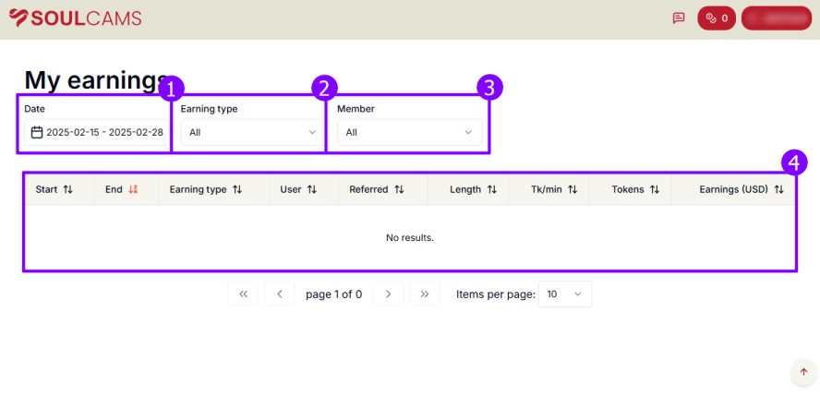Sort by Tokens column
Screen dimensions: 820x396
(635, 189)
